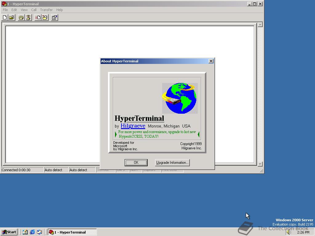This screenshot has width=315, height=236.
Task: Click the Call (telephone) toolbar icon
Action: coord(21,18)
